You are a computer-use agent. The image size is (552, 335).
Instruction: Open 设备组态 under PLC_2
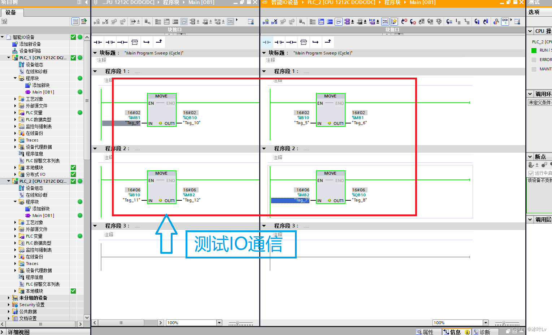[x=34, y=188]
